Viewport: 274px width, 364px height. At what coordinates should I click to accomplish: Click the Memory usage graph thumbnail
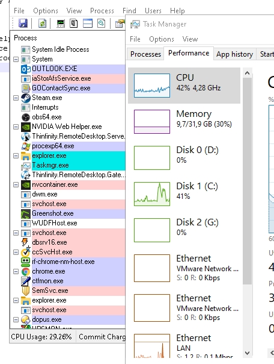point(152,122)
